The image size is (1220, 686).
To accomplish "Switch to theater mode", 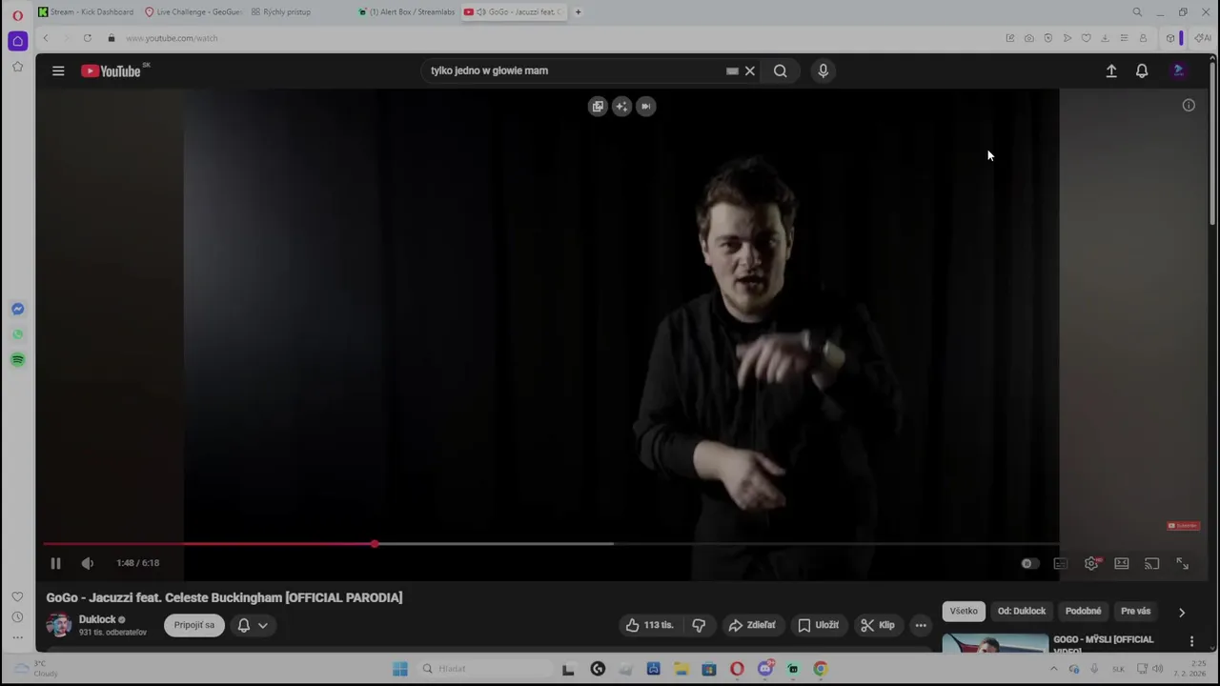I will (1122, 563).
